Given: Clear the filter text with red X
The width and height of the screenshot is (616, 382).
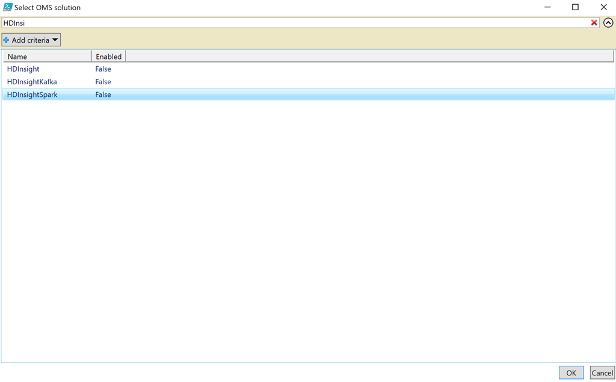Looking at the screenshot, I should click(x=594, y=23).
